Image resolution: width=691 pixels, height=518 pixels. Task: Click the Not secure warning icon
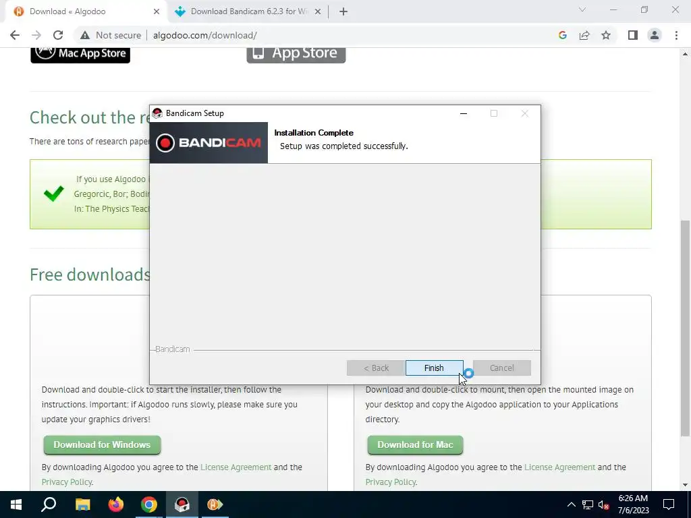(x=84, y=35)
